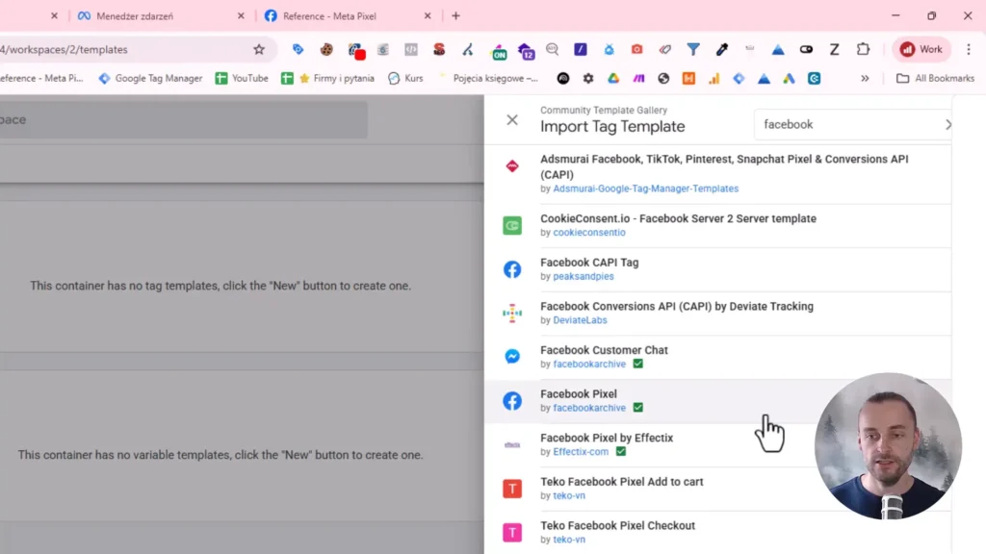This screenshot has width=986, height=554.
Task: Open the Work profile button
Action: pos(921,50)
